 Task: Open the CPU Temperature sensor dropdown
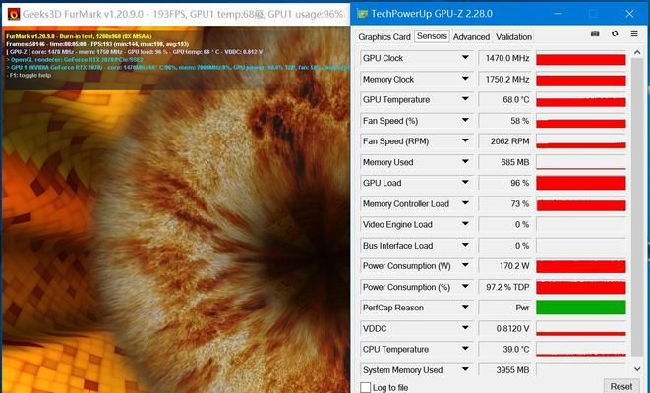(x=465, y=349)
